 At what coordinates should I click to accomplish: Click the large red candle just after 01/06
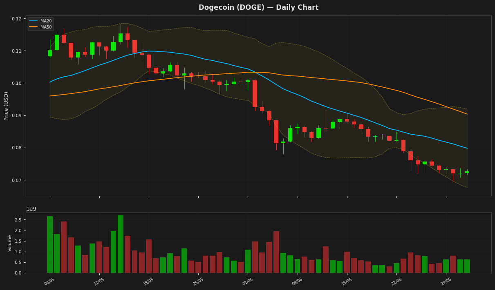(x=255, y=93)
